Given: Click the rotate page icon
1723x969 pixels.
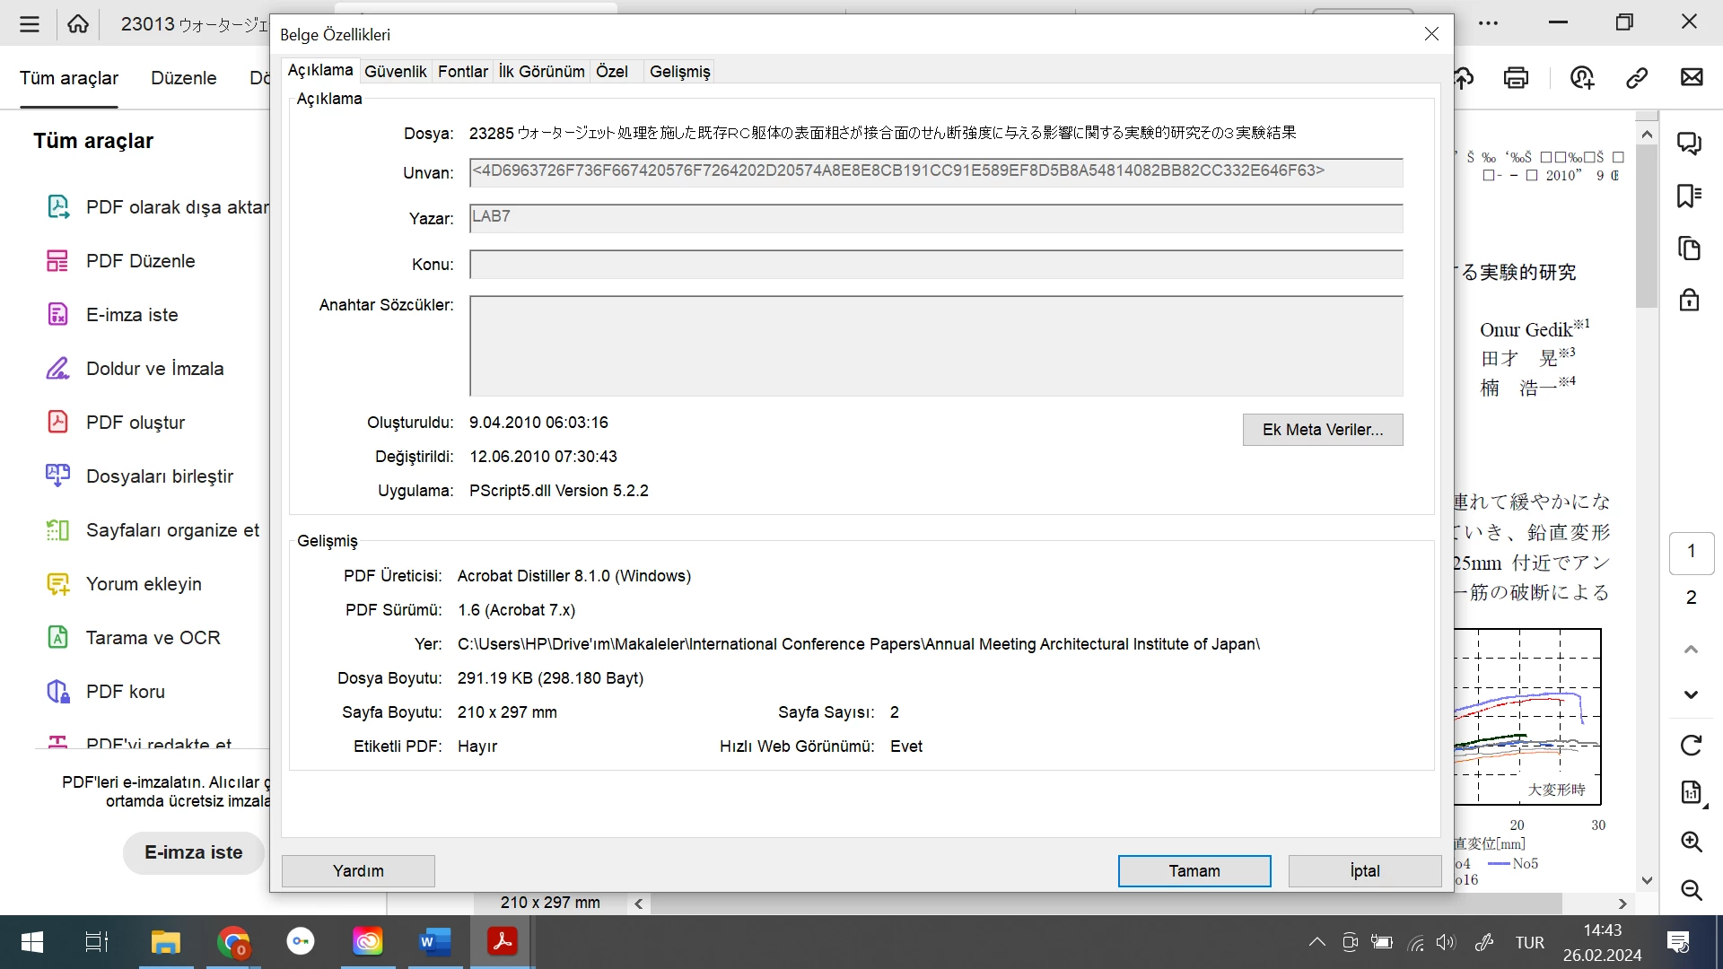Looking at the screenshot, I should (1691, 745).
